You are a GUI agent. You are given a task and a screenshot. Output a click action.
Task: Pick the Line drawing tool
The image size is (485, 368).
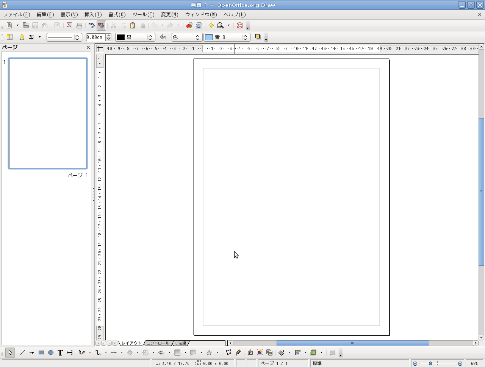tap(22, 352)
